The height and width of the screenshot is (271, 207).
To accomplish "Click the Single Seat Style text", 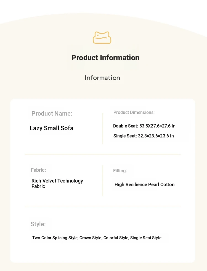I will pyautogui.click(x=146, y=238).
